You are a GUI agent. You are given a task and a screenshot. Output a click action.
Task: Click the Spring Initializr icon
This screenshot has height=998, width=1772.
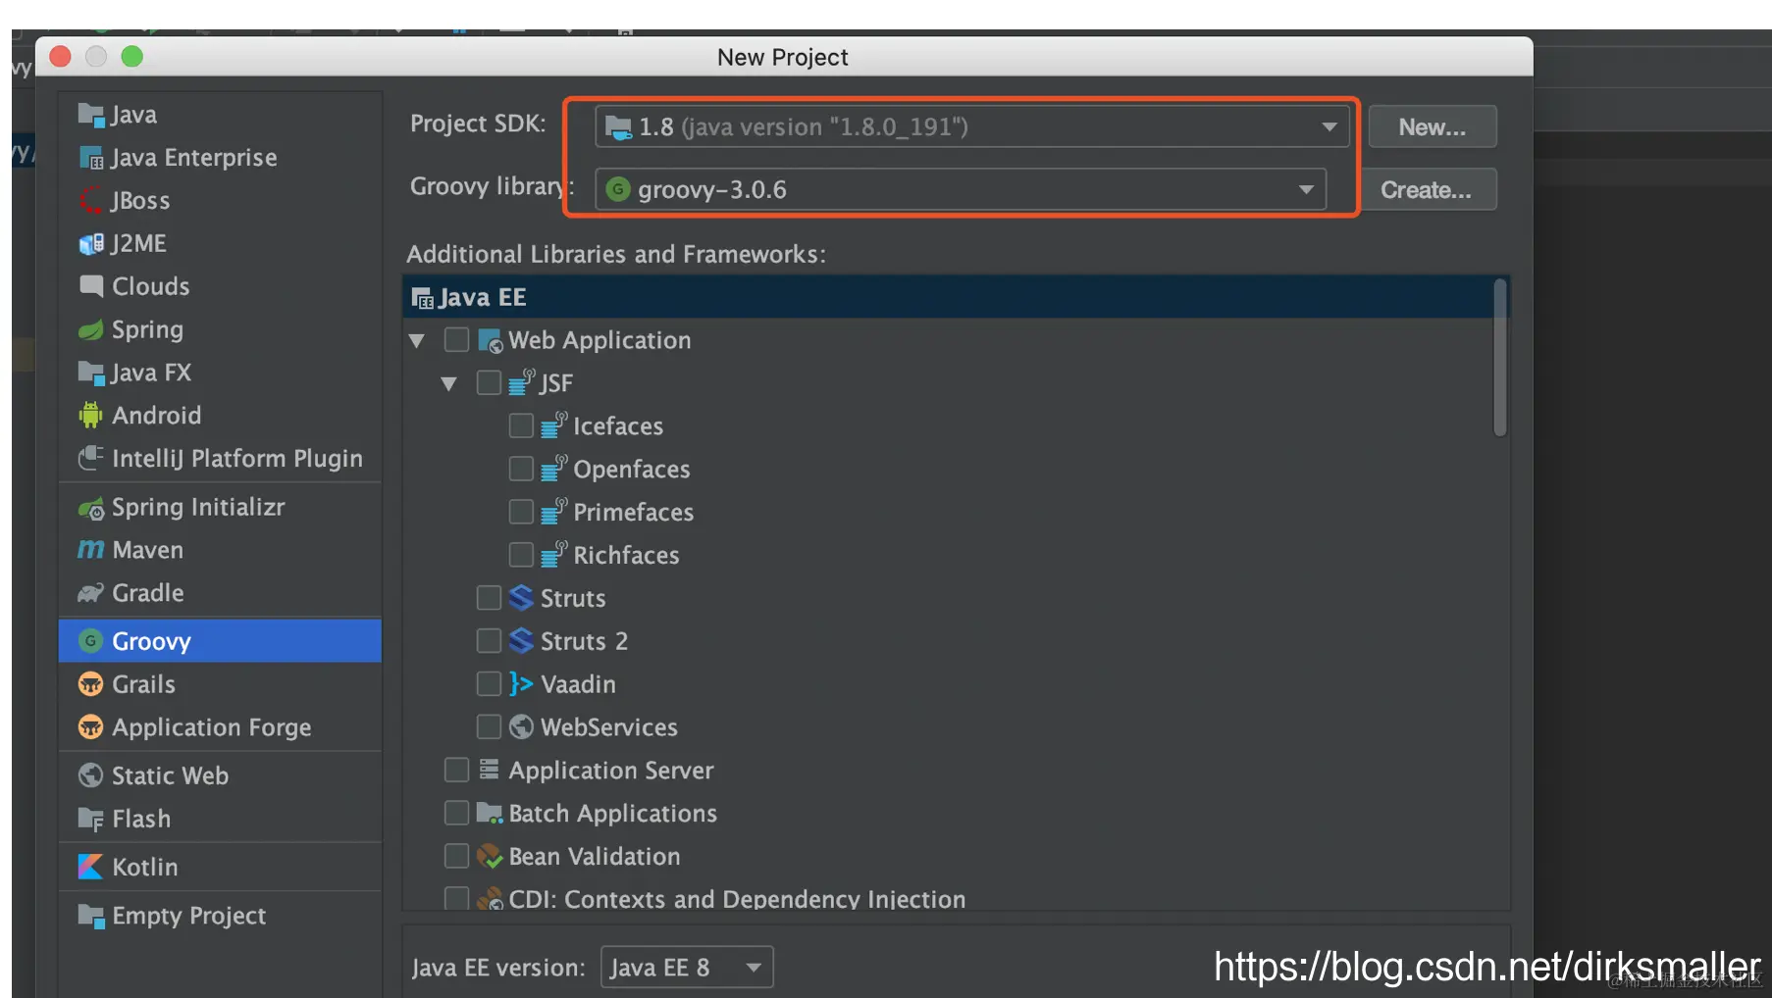(x=90, y=508)
